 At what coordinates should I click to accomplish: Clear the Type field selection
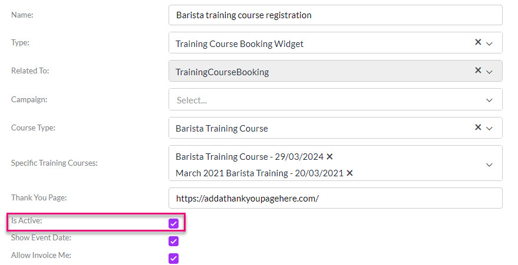point(478,42)
